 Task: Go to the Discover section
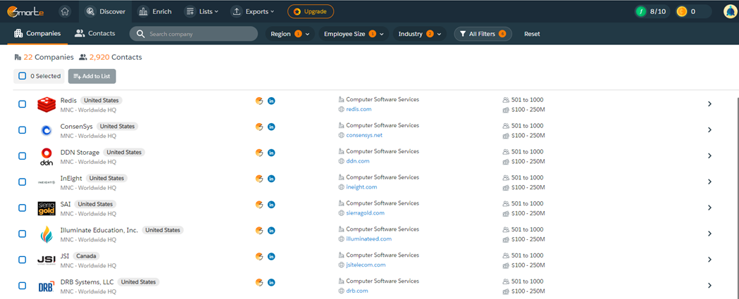click(105, 12)
